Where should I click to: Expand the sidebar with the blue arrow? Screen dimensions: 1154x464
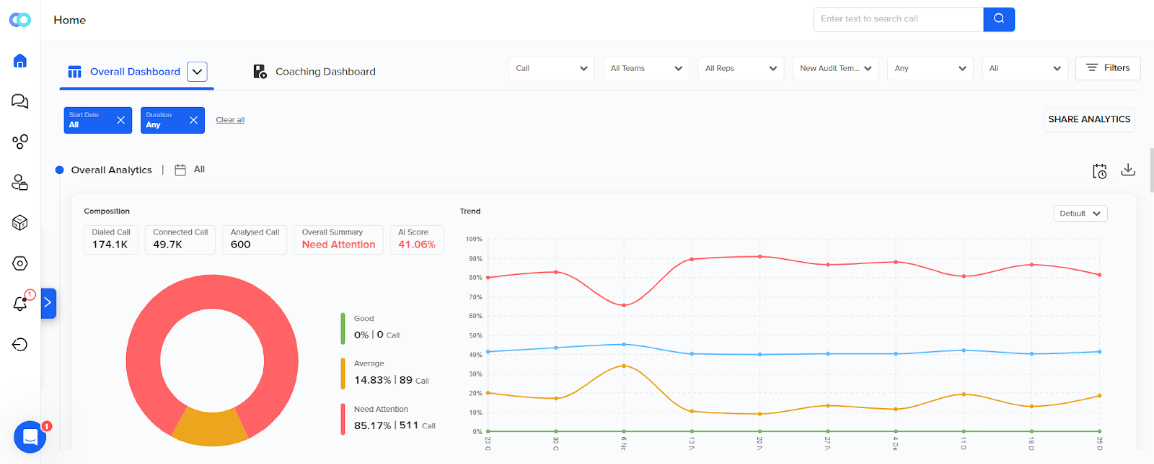(48, 303)
